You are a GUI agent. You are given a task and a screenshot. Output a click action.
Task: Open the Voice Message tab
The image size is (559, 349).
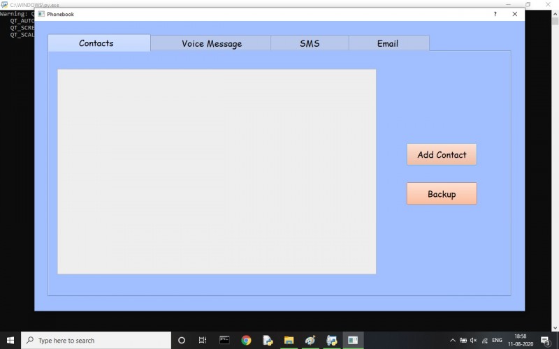pyautogui.click(x=211, y=43)
